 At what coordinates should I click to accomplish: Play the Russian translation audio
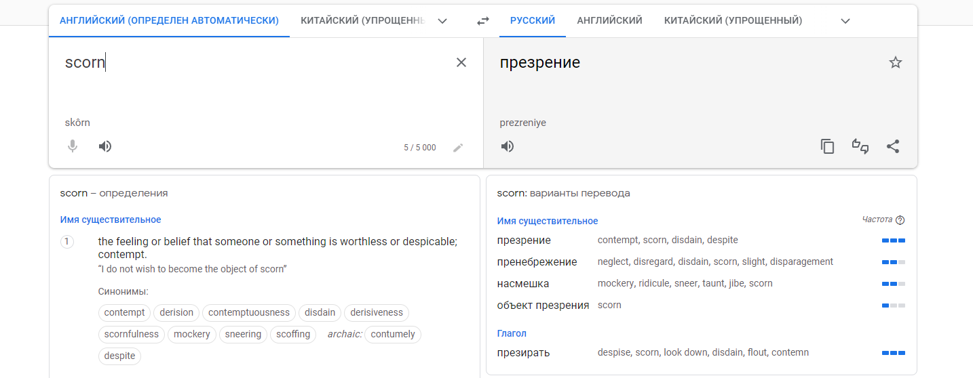tap(508, 146)
